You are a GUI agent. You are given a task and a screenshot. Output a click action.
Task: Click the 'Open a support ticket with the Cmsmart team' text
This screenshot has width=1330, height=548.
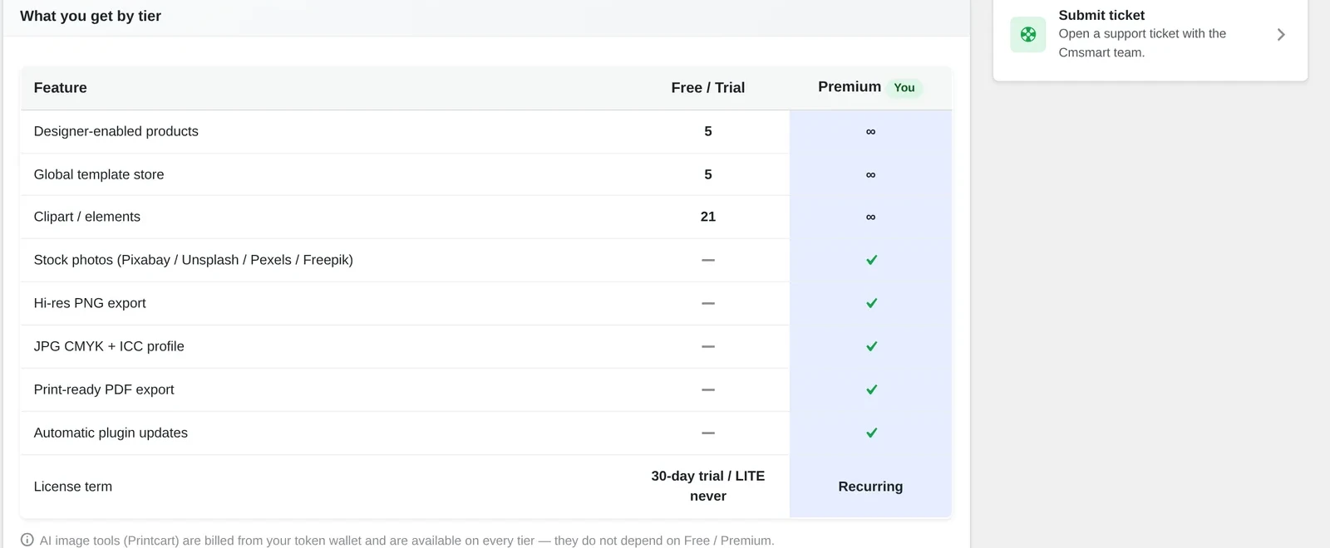tap(1142, 43)
